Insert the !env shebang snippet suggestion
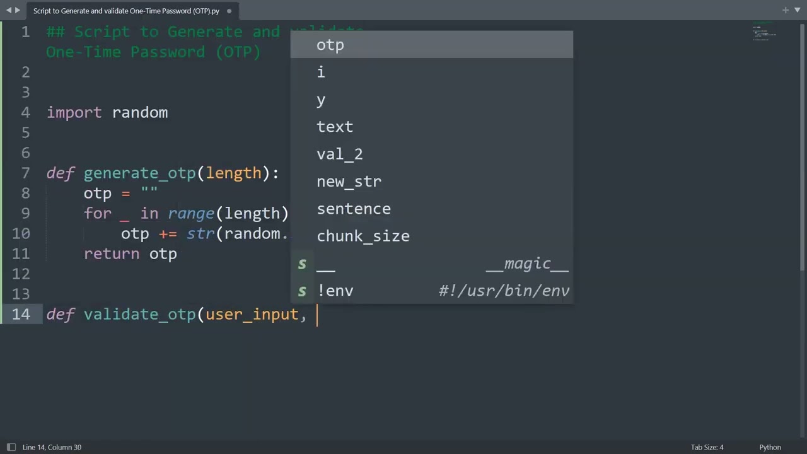 tap(431, 291)
